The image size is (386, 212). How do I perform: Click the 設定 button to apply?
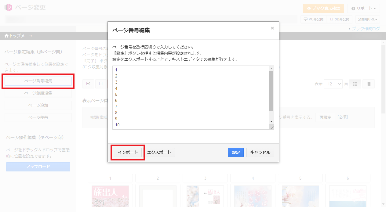235,153
